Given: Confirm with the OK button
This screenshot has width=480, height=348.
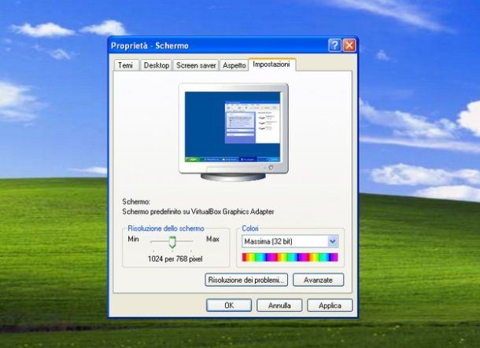Looking at the screenshot, I should point(229,306).
